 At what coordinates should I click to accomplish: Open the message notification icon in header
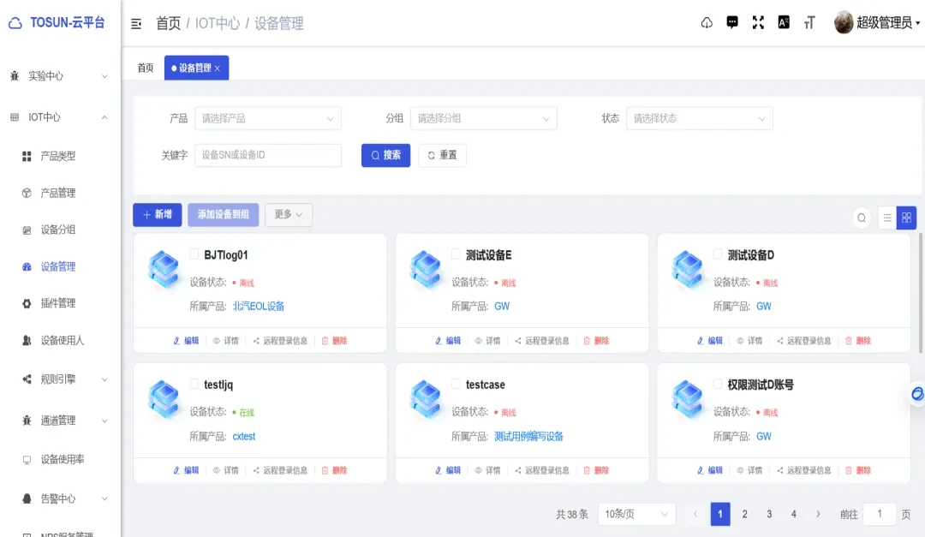[x=732, y=22]
